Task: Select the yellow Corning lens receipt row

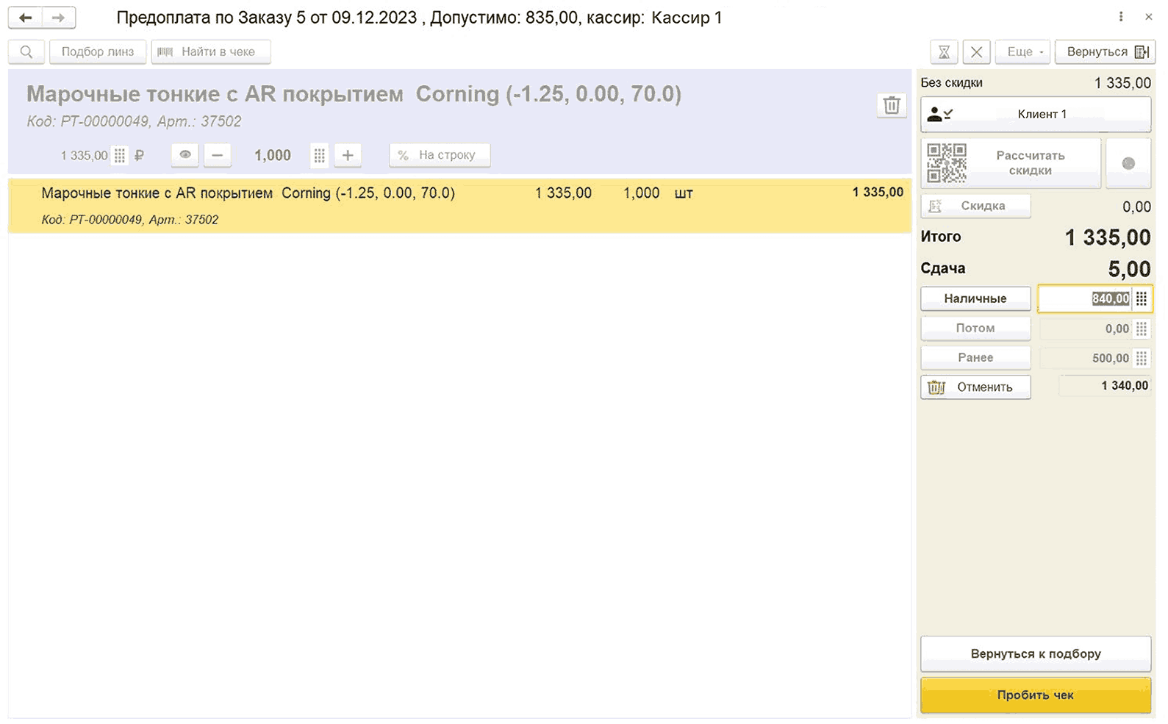Action: coord(460,206)
